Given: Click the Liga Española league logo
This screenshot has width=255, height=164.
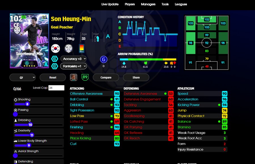Looking at the screenshot, I should coord(81,48).
